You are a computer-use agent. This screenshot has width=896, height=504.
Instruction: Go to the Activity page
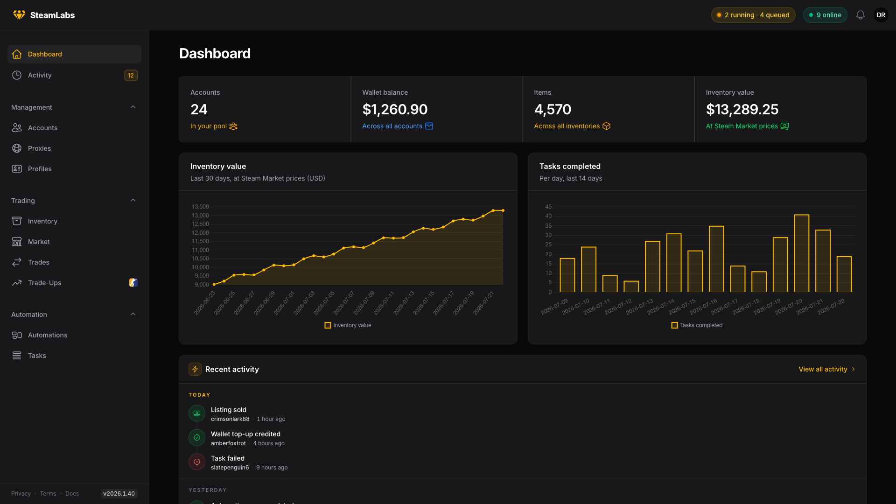pyautogui.click(x=74, y=75)
